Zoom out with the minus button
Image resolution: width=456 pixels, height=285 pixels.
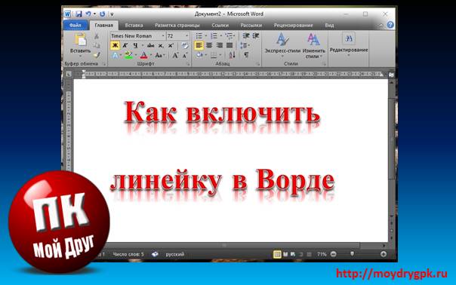coord(334,254)
